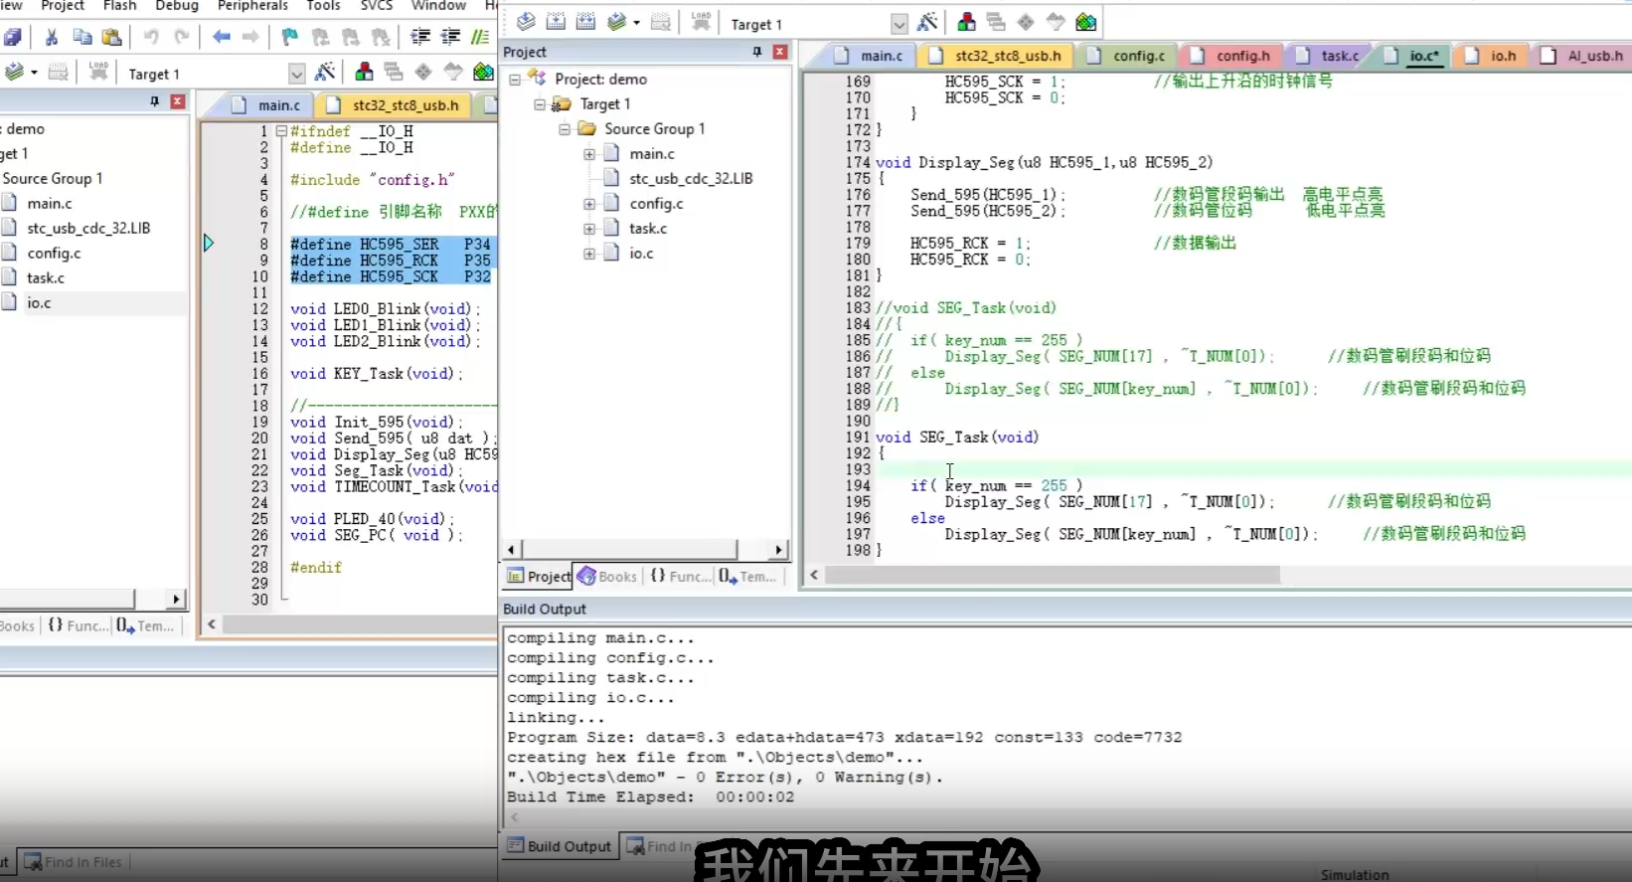Screen dimensions: 1632x882
Task: Click line 193 in the io.c editor
Action: click(x=1252, y=469)
